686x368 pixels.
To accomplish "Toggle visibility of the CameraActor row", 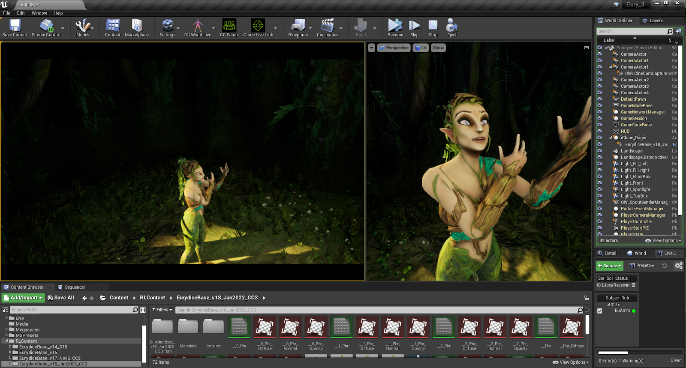I will [600, 54].
